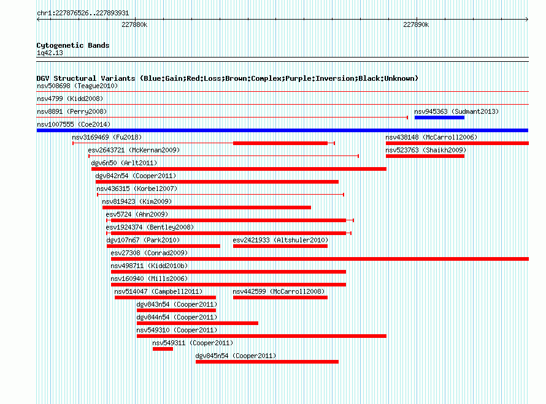Select the dgv843n54 (Cooper2011) red bar
The height and width of the screenshot is (404, 546).
click(x=176, y=310)
